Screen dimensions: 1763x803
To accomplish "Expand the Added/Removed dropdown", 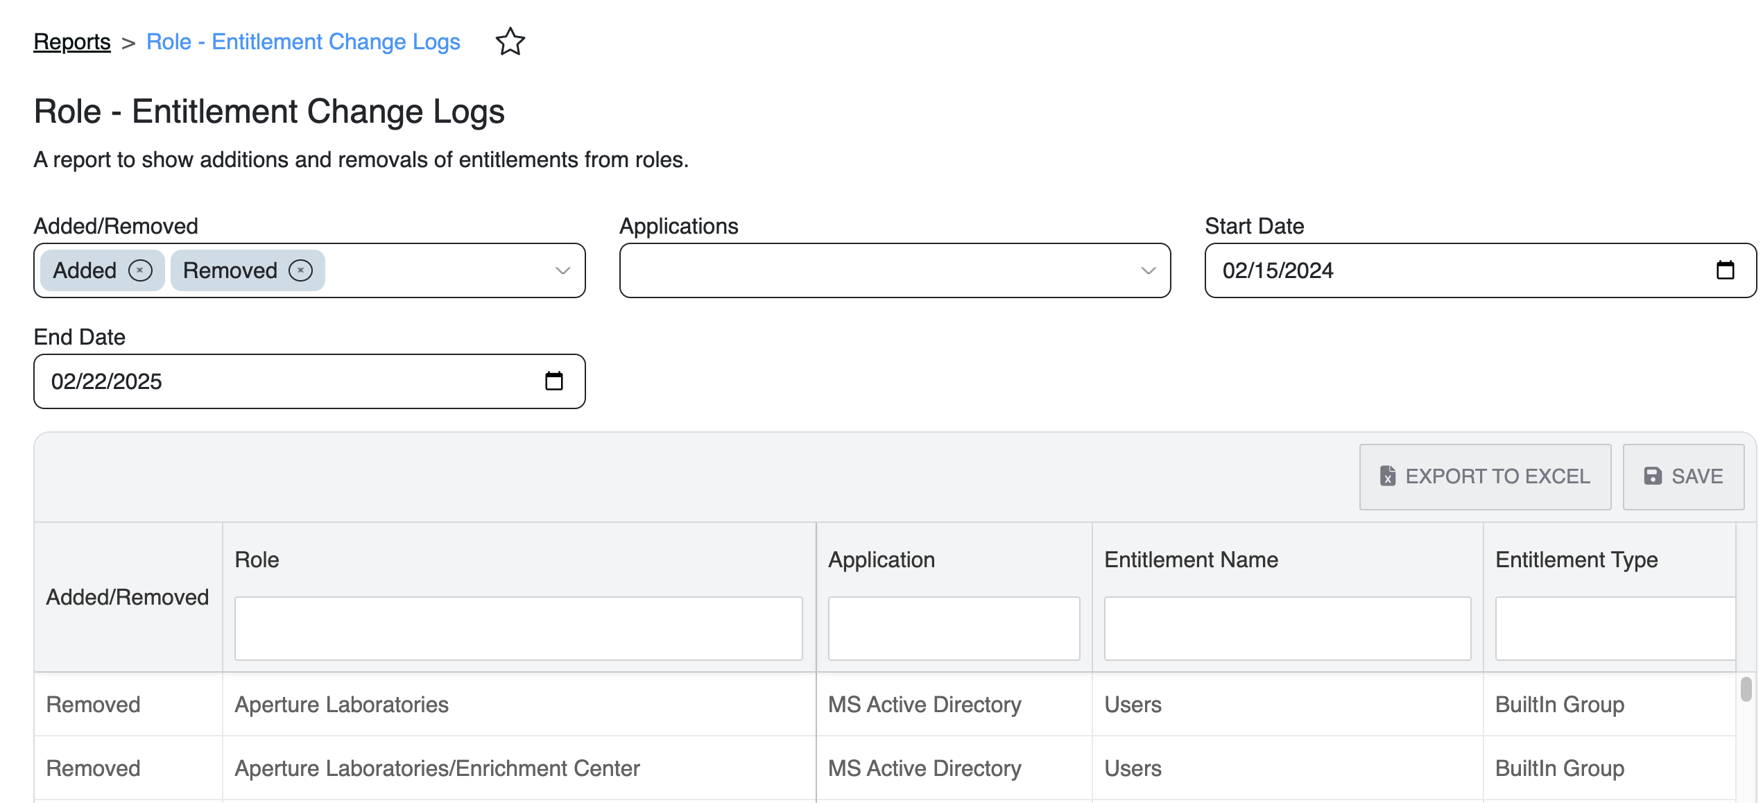I will [x=562, y=270].
